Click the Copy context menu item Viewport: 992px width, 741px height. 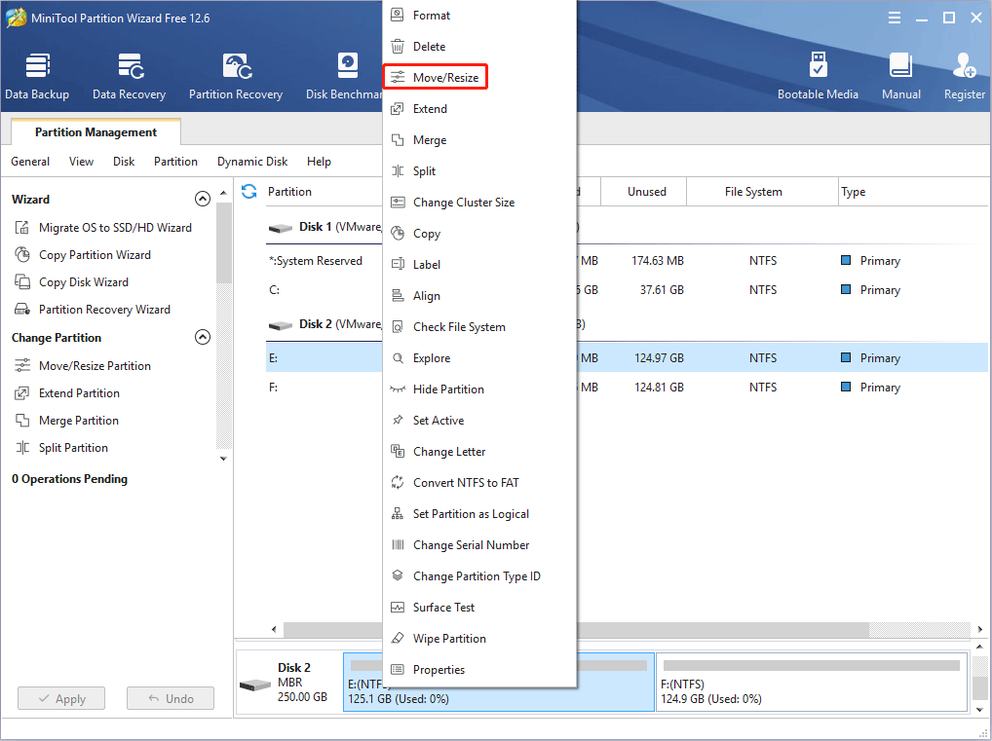479,234
